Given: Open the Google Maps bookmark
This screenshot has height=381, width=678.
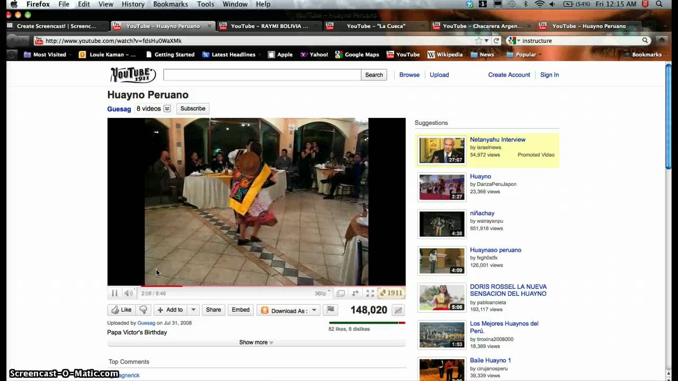Looking at the screenshot, I should (358, 55).
